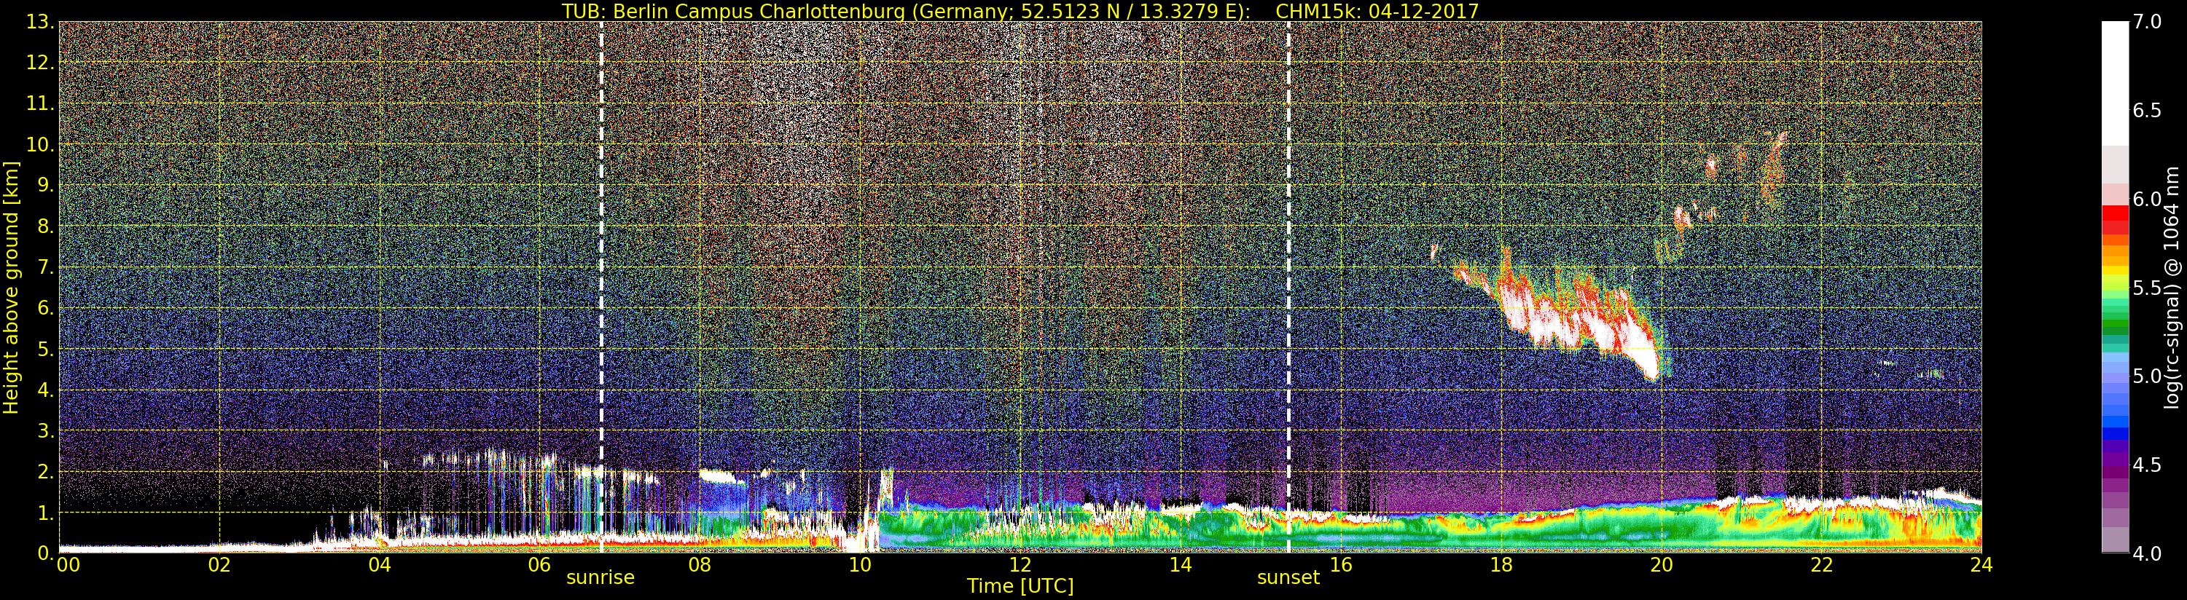Click the '2.' height tick label
This screenshot has height=600, width=2187.
pyautogui.click(x=45, y=471)
